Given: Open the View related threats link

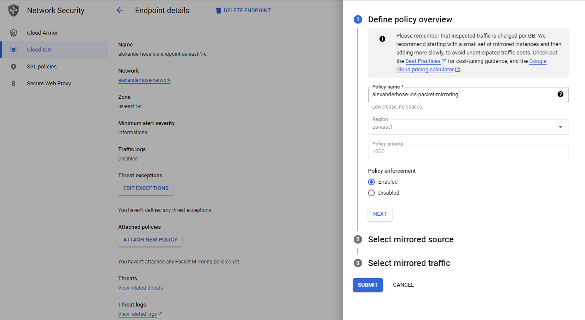Looking at the screenshot, I should pyautogui.click(x=141, y=288).
